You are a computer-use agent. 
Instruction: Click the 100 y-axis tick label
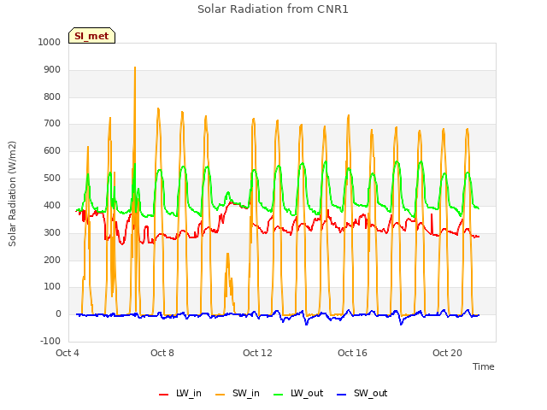(52, 287)
